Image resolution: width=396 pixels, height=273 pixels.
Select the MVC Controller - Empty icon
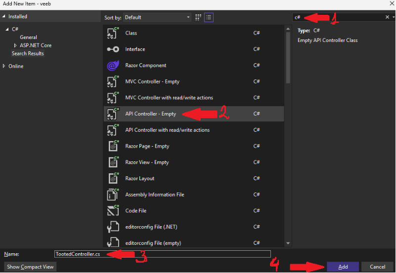113,81
